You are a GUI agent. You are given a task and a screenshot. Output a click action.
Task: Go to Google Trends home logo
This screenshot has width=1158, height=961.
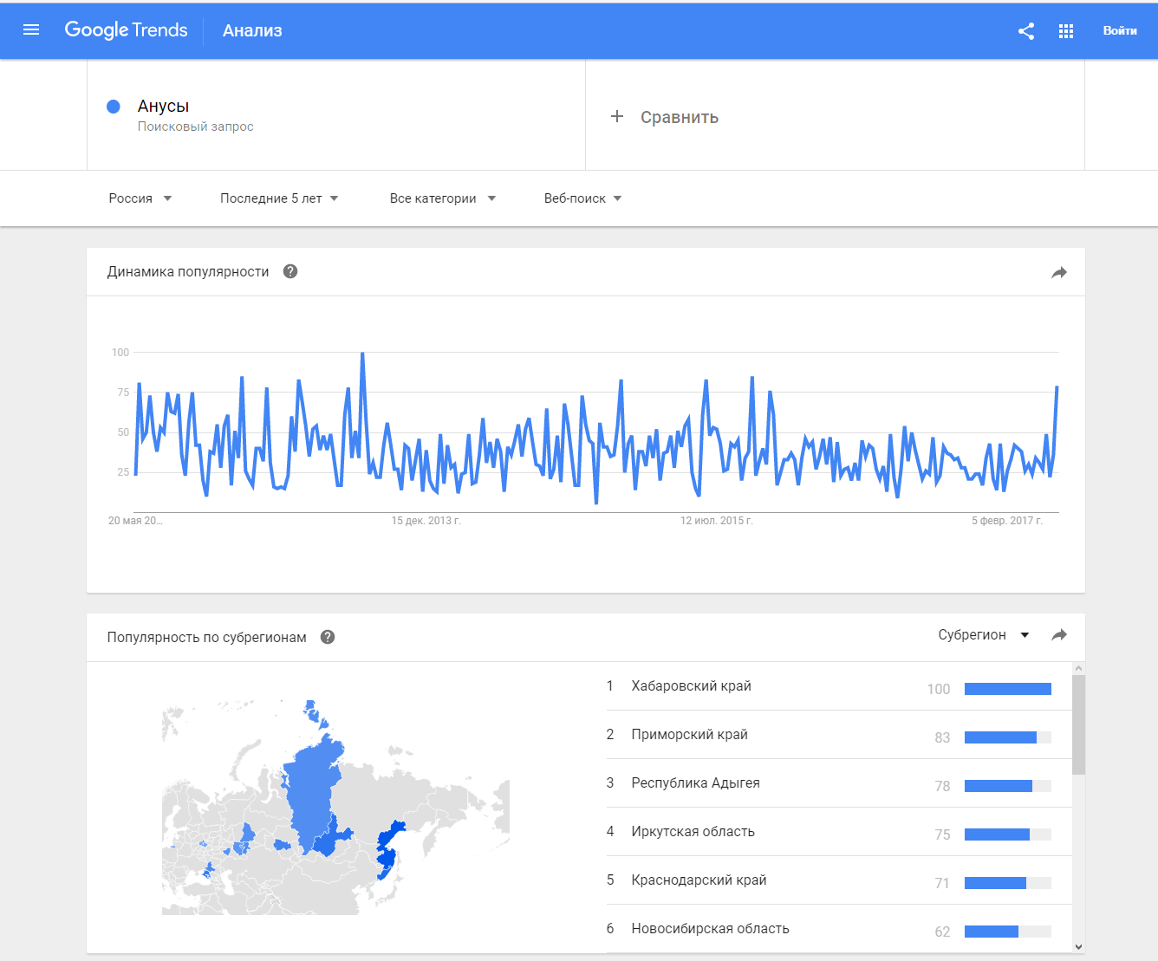click(x=127, y=30)
